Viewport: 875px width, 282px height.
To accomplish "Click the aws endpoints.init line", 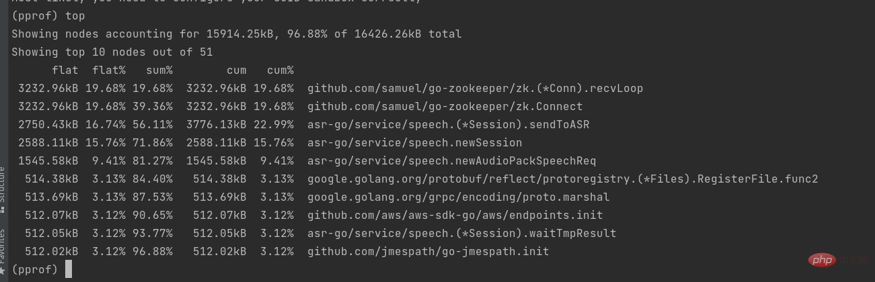I will pyautogui.click(x=455, y=215).
